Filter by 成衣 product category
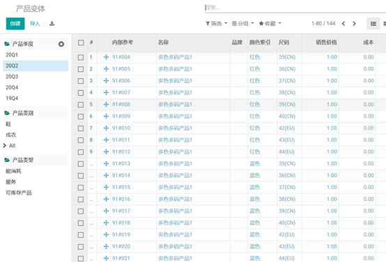This screenshot has height=262, width=386. click(11, 135)
